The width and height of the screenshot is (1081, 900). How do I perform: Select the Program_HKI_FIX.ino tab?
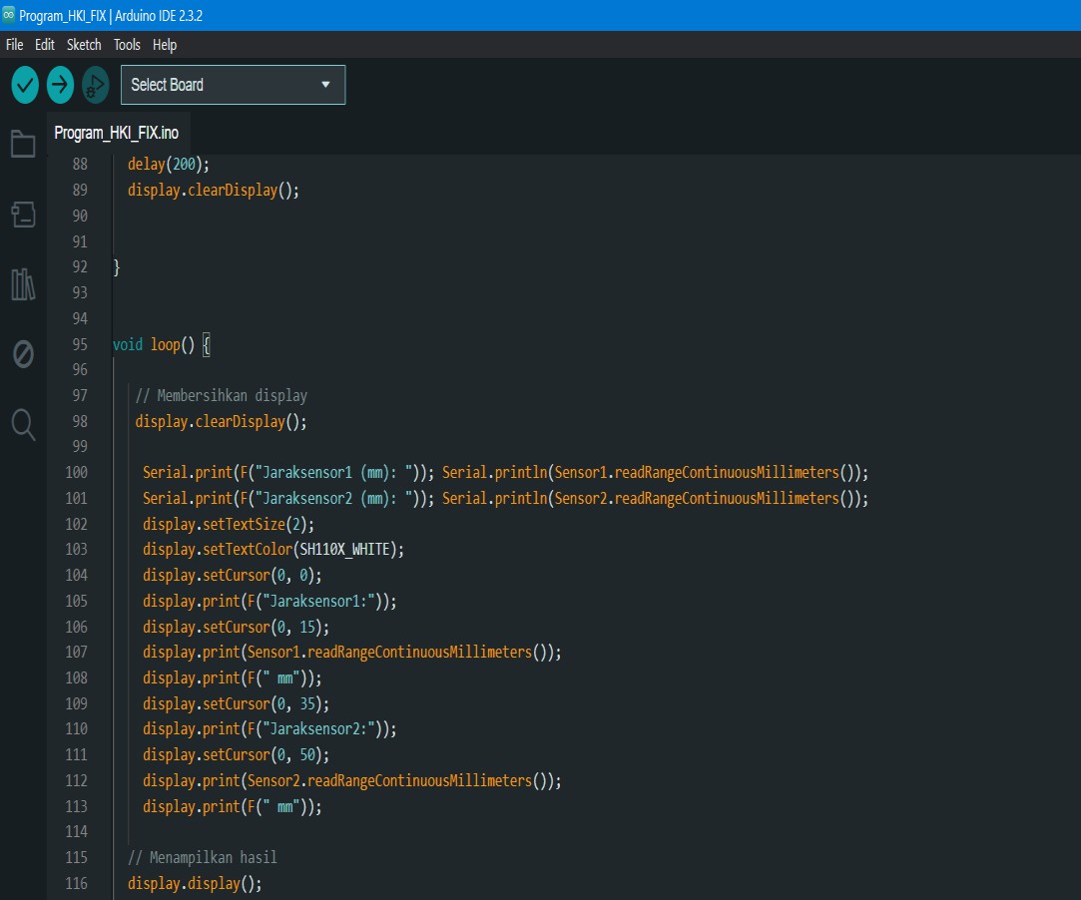(116, 133)
